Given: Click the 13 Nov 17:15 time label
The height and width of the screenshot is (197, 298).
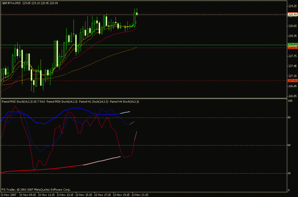Looking at the screenshot, I should click(103, 195).
